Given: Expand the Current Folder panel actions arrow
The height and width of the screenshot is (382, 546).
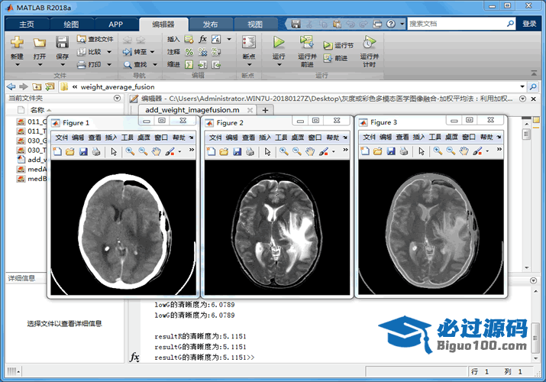Looking at the screenshot, I should point(118,99).
